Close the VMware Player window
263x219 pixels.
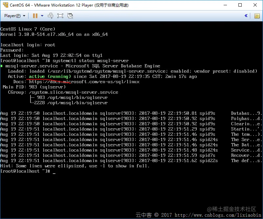[255, 5]
